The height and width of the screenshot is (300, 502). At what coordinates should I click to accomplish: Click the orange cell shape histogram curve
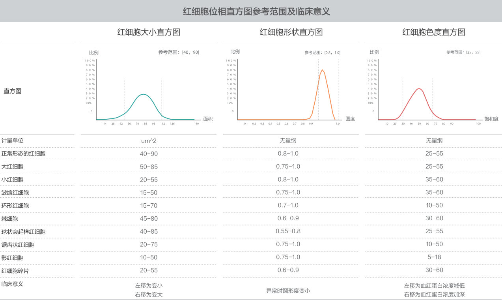coord(323,70)
